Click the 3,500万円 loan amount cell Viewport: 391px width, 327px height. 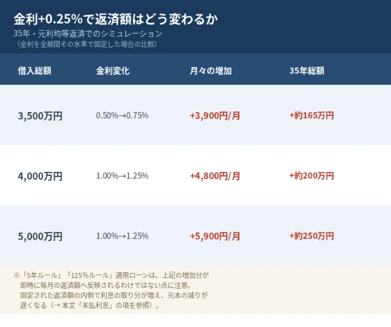coord(40,116)
